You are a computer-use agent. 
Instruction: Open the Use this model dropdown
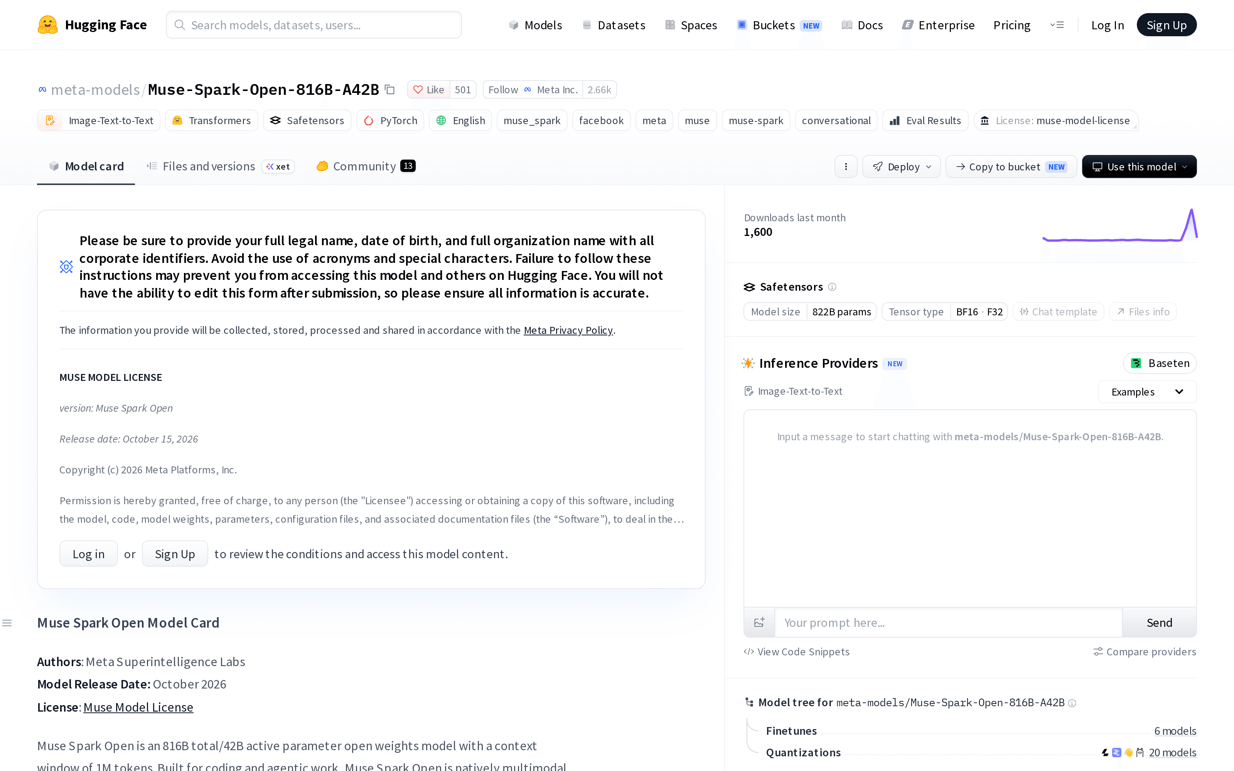pos(1139,167)
